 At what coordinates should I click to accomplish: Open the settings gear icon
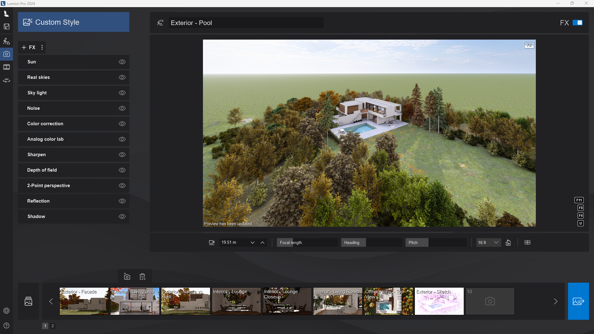point(6,310)
